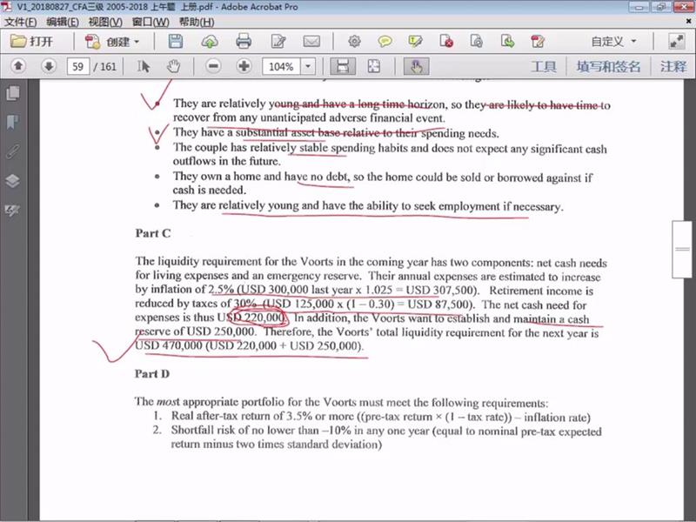696x522 pixels.
Task: Open the 文件(F) menu
Action: tap(21, 21)
